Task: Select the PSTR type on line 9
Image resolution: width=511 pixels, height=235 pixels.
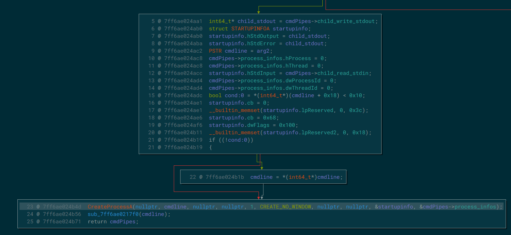Action: pyautogui.click(x=215, y=51)
